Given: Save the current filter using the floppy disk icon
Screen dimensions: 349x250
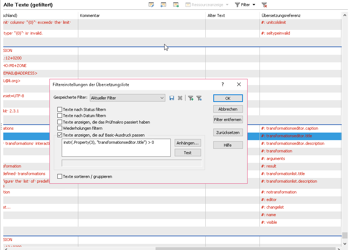Looking at the screenshot, I should (172, 98).
